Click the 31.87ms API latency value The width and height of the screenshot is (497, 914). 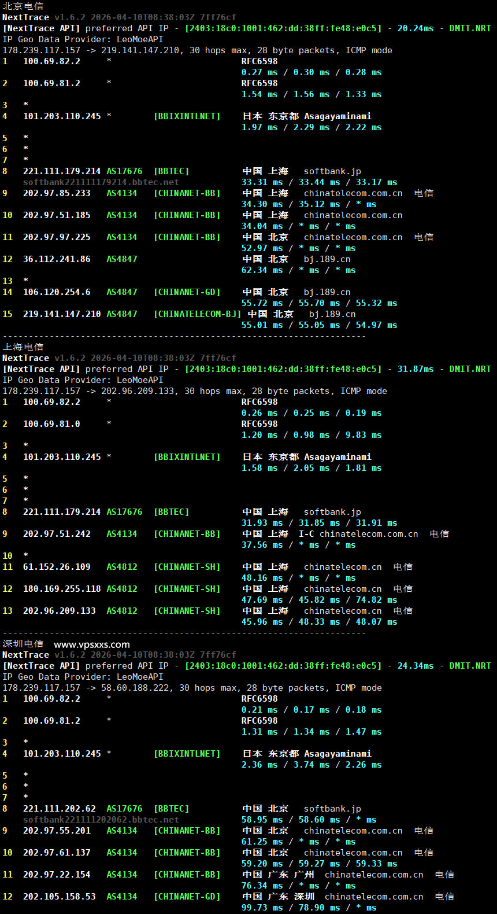(x=416, y=369)
